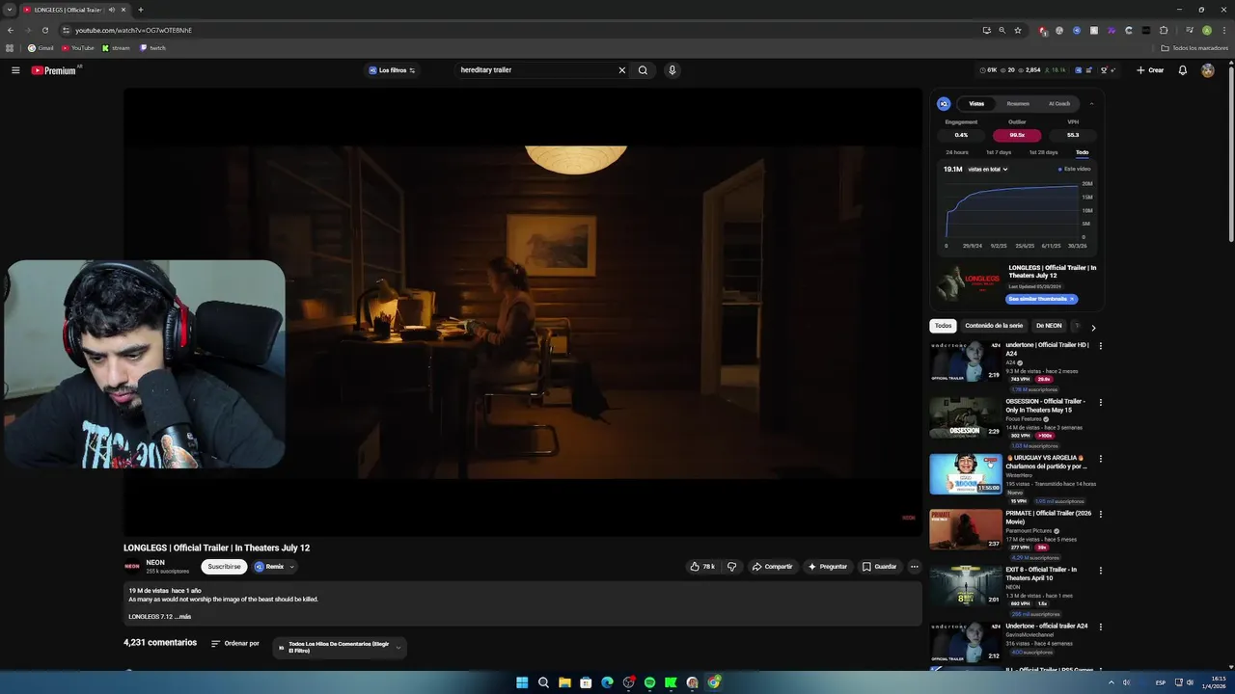Image resolution: width=1235 pixels, height=694 pixels.
Task: Open more options for PRIMATE trailer
Action: [1100, 515]
